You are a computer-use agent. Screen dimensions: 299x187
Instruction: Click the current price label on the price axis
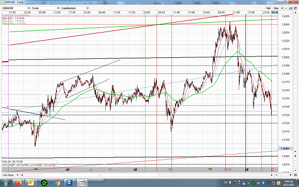point(286,148)
